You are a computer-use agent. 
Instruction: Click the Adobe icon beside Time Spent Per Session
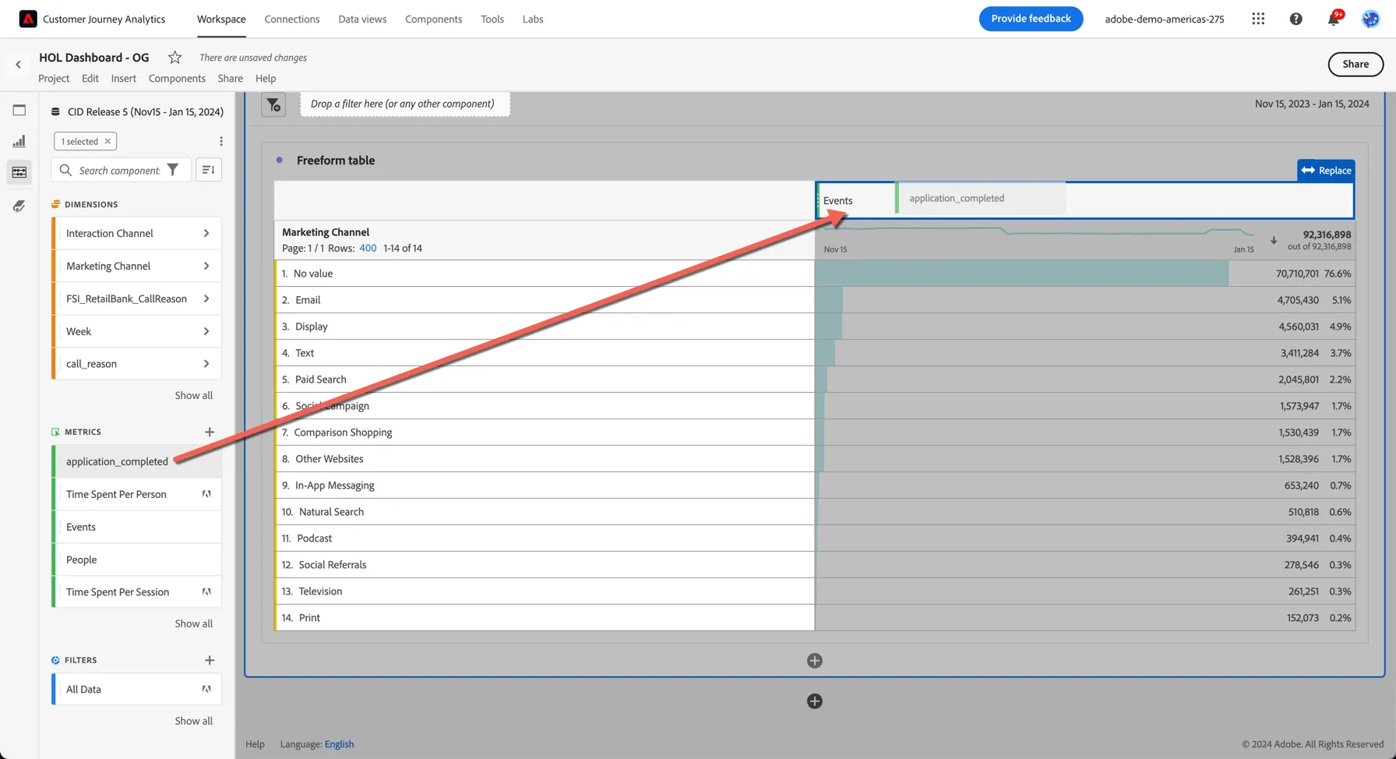click(x=206, y=591)
